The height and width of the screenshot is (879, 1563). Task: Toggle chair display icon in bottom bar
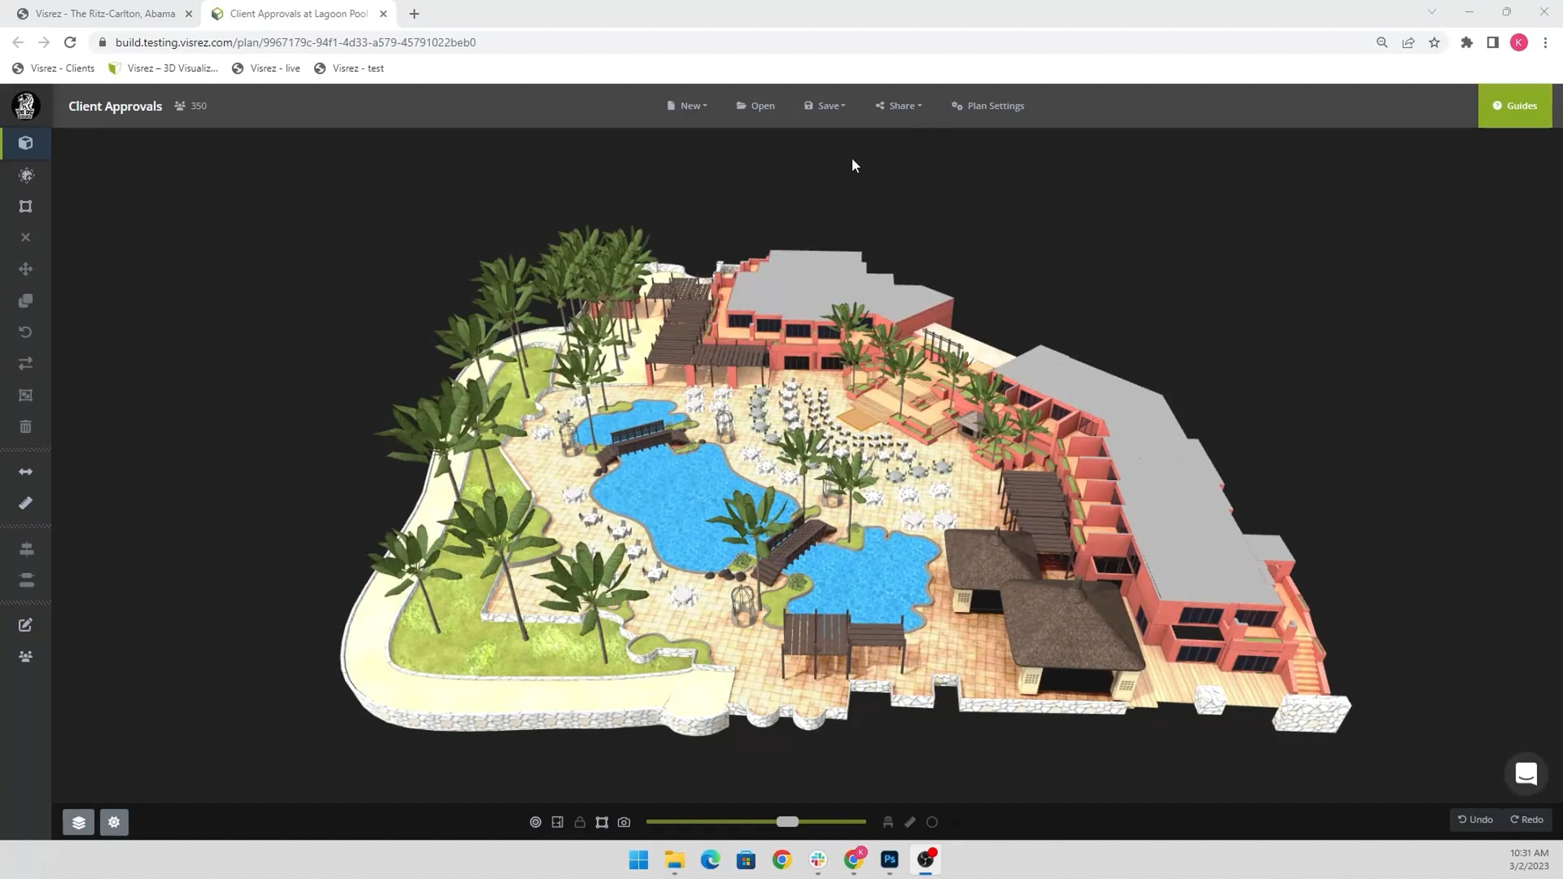click(888, 822)
